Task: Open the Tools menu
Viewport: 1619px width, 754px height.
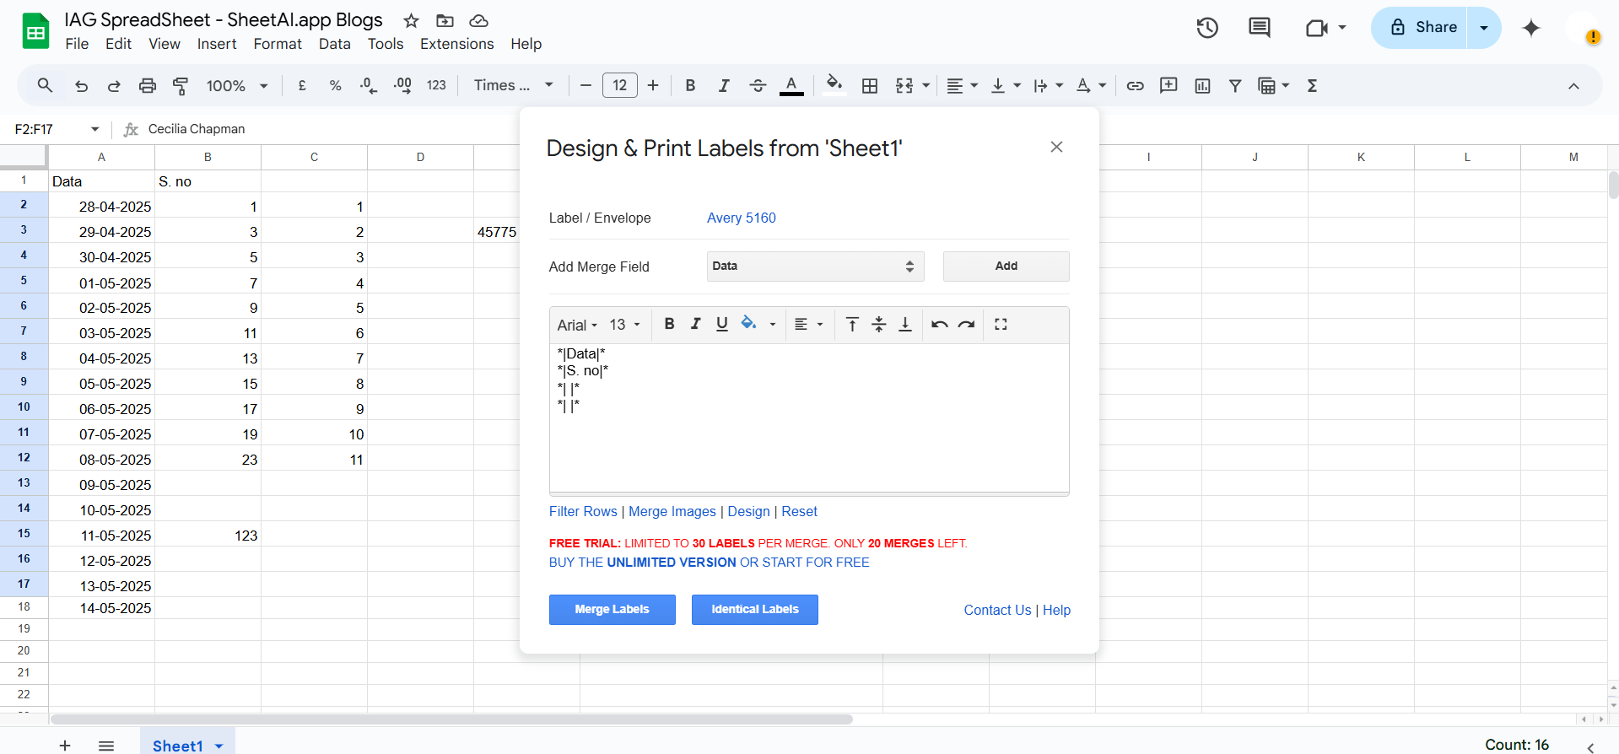Action: click(386, 44)
